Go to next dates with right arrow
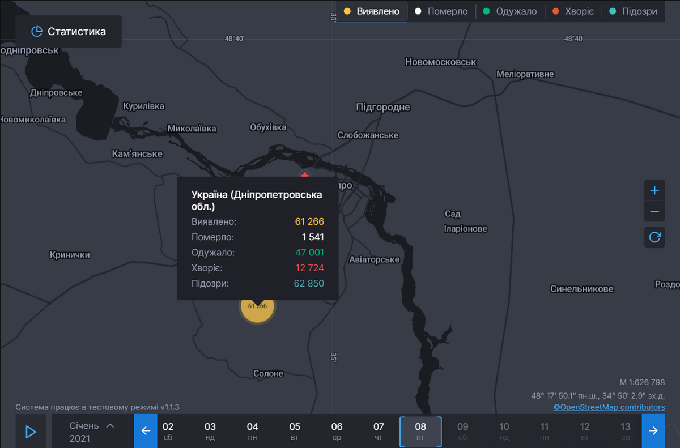Viewport: 680px width, 448px height. coord(653,432)
